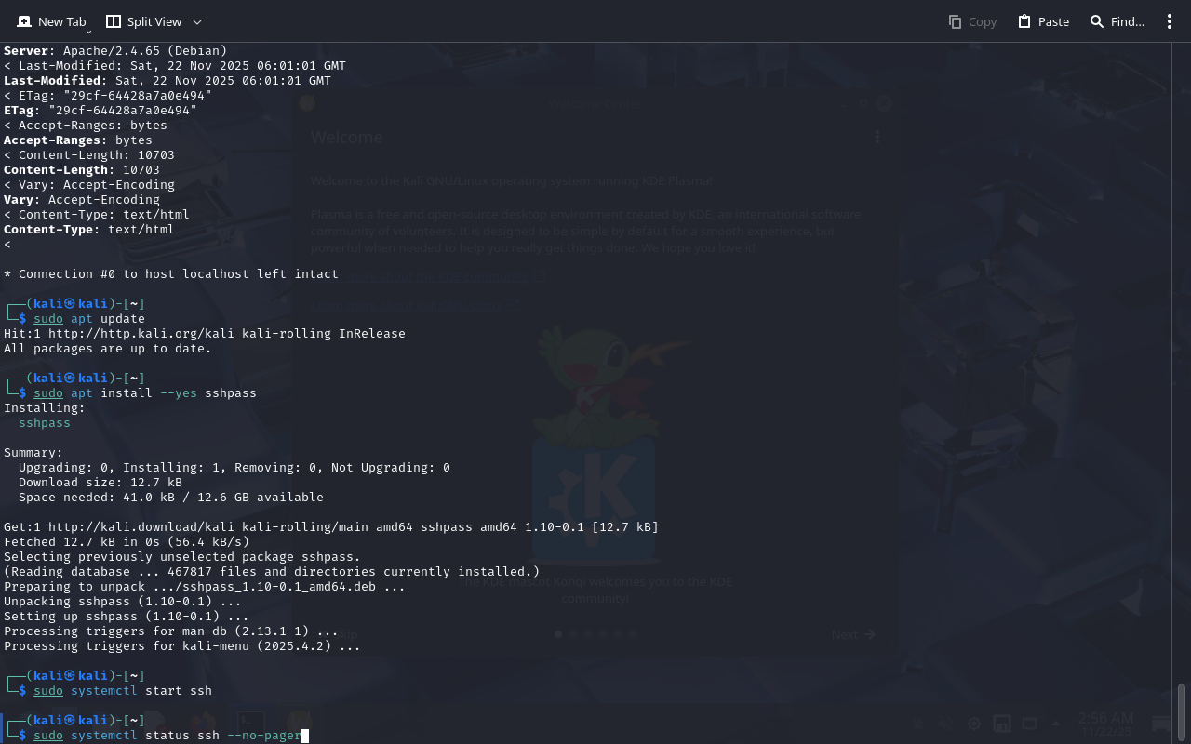Click the Paste clipboard icon
Image resolution: width=1191 pixels, height=744 pixels.
(1024, 21)
